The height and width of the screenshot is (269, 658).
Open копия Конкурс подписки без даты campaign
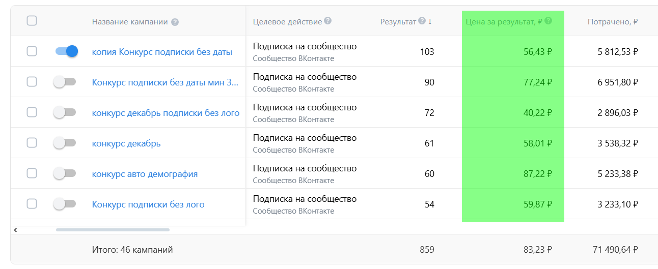[x=162, y=52]
